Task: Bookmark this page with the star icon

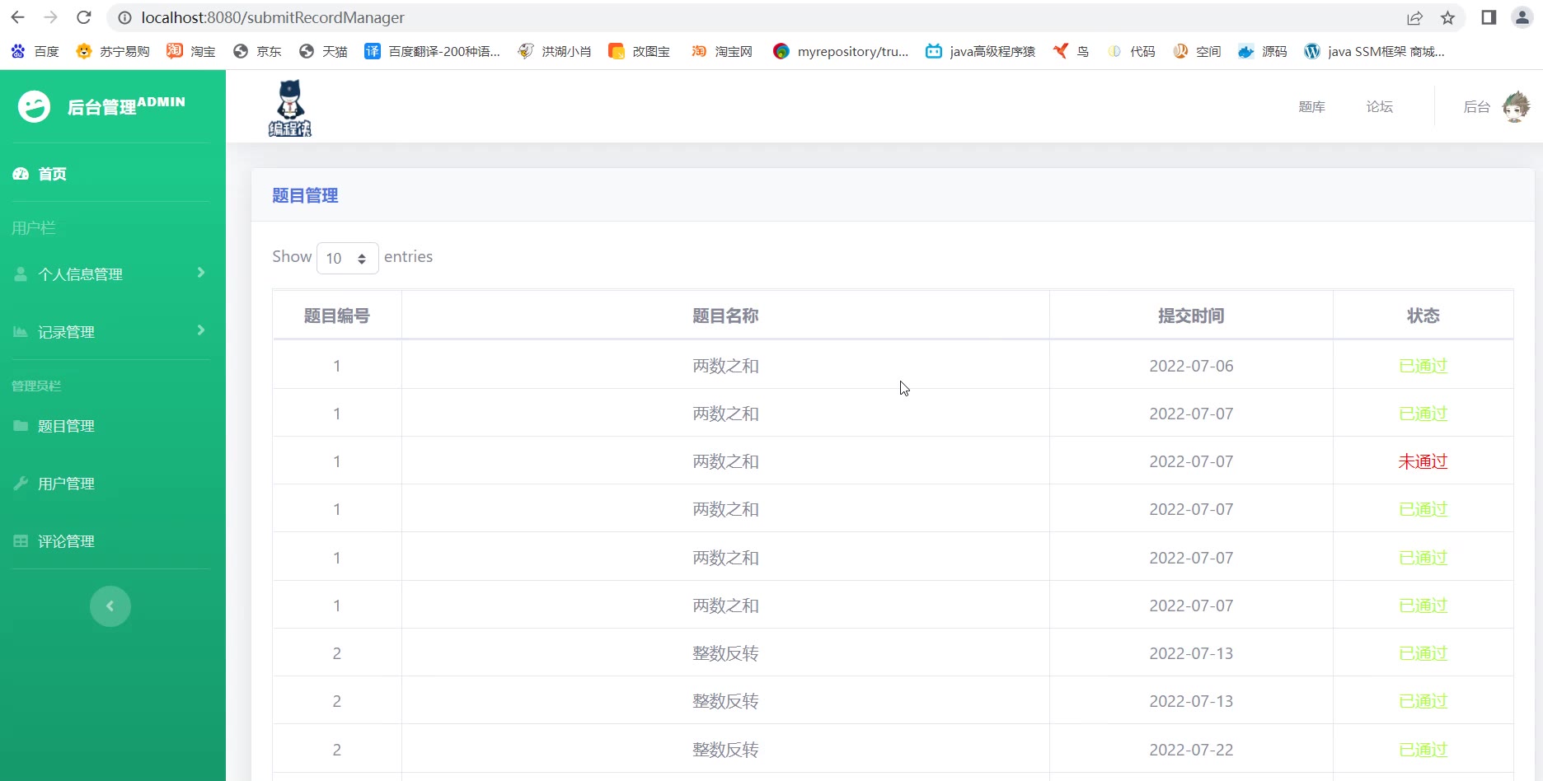Action: tap(1447, 17)
